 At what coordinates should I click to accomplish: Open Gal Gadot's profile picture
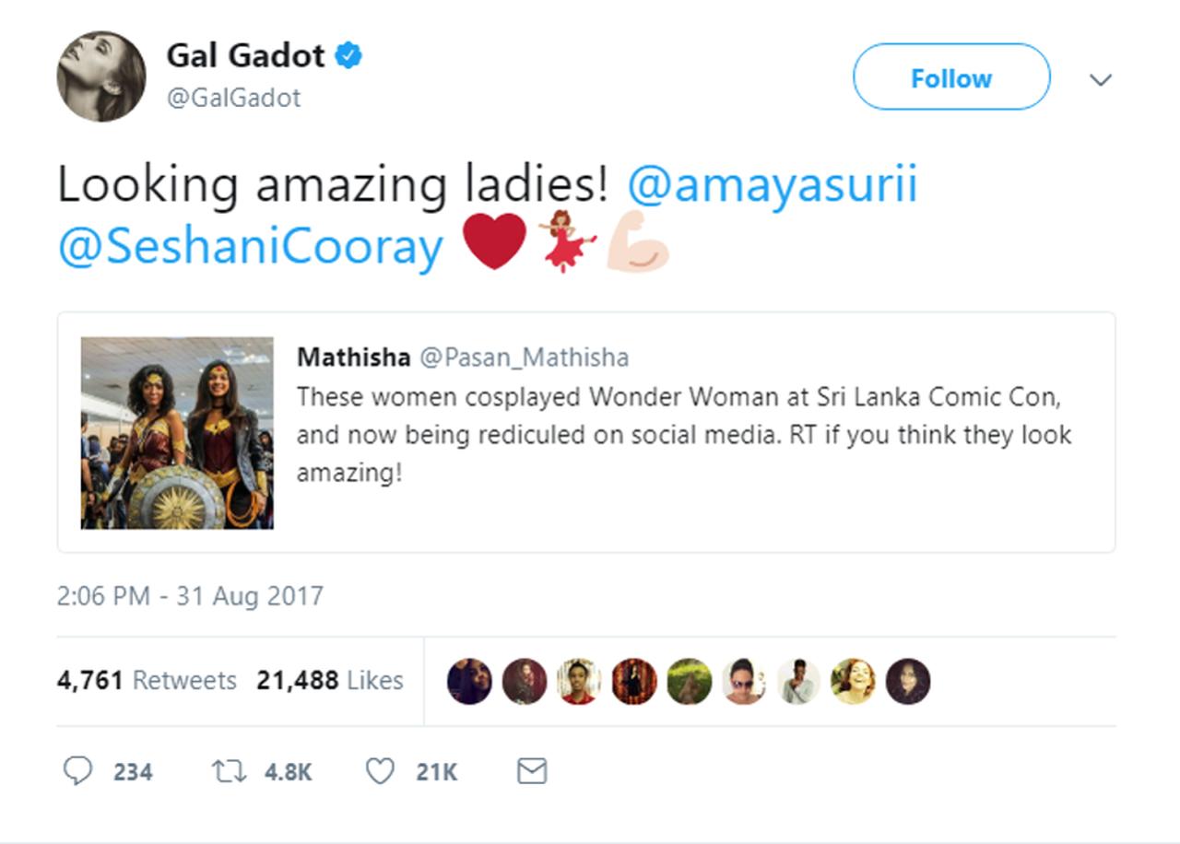[100, 76]
